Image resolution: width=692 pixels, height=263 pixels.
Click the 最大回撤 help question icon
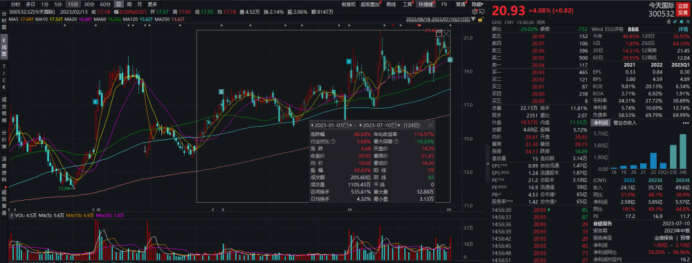point(396,142)
